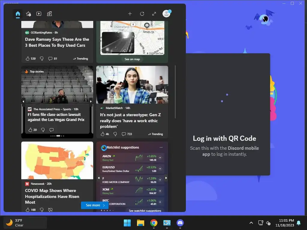Open the XOM stock row
Image resolution: width=307 pixels, height=230 pixels.
coord(132,191)
